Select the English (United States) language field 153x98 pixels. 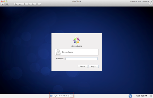click(x=61, y=96)
